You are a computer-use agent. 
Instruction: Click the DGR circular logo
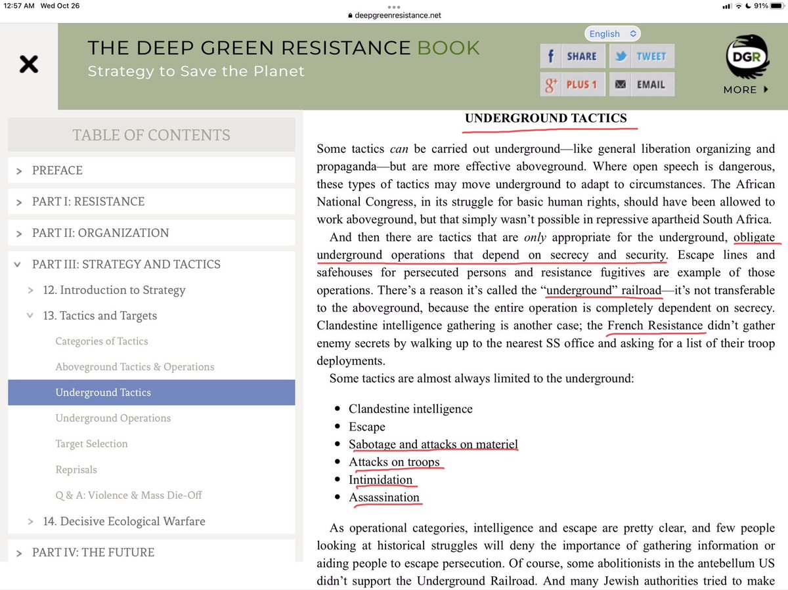pyautogui.click(x=747, y=56)
